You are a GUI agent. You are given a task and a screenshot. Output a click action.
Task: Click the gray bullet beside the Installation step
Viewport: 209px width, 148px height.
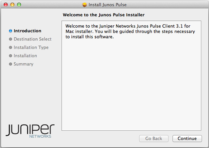[x=10, y=56]
